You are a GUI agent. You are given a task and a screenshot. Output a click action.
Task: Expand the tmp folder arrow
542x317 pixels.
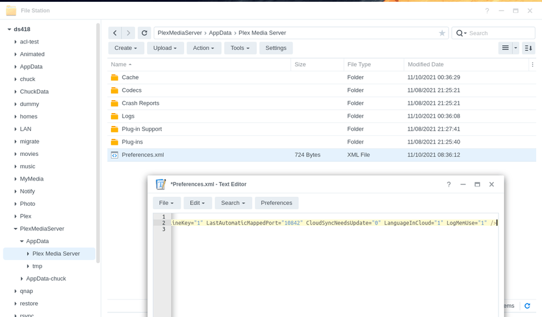click(x=28, y=266)
